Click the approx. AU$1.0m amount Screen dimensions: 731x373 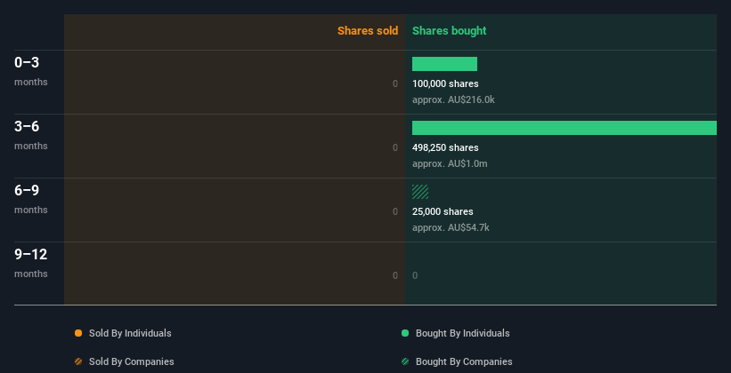tap(450, 163)
